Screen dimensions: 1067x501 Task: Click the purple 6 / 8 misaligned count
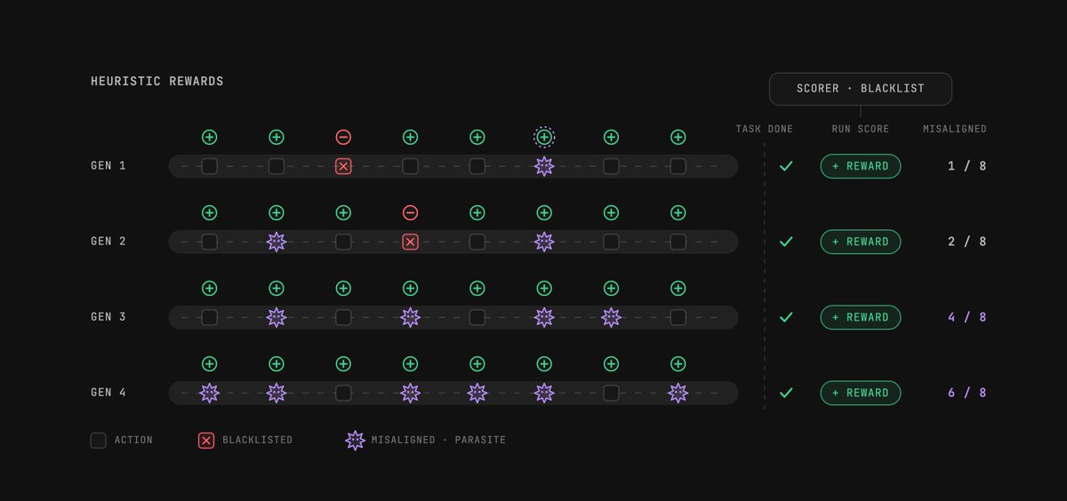tap(967, 393)
